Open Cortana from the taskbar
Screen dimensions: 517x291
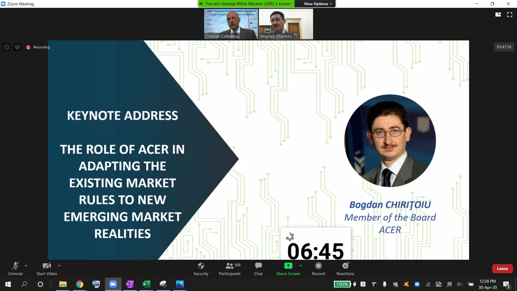[x=40, y=284]
